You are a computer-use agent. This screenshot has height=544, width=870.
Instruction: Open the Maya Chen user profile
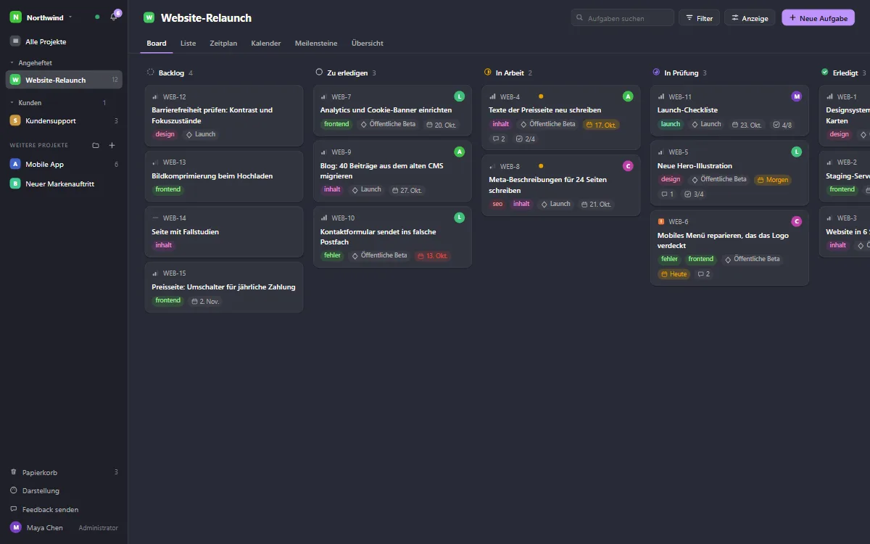pos(64,527)
